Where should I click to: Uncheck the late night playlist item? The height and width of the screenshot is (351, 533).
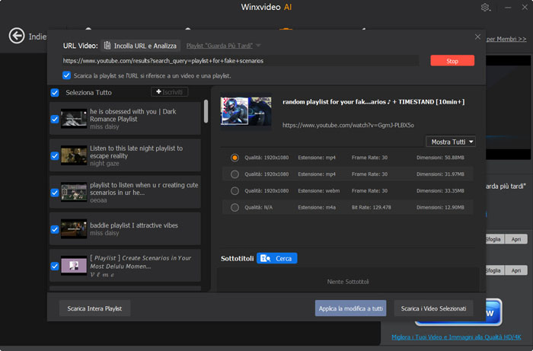(x=54, y=155)
